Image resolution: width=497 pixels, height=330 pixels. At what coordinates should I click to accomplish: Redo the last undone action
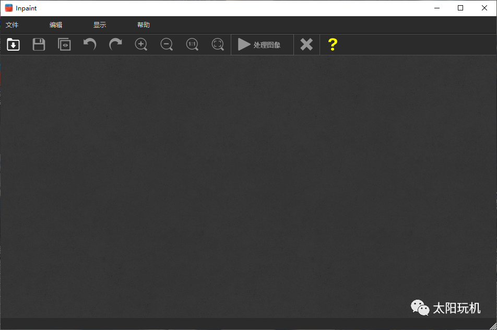[115, 44]
